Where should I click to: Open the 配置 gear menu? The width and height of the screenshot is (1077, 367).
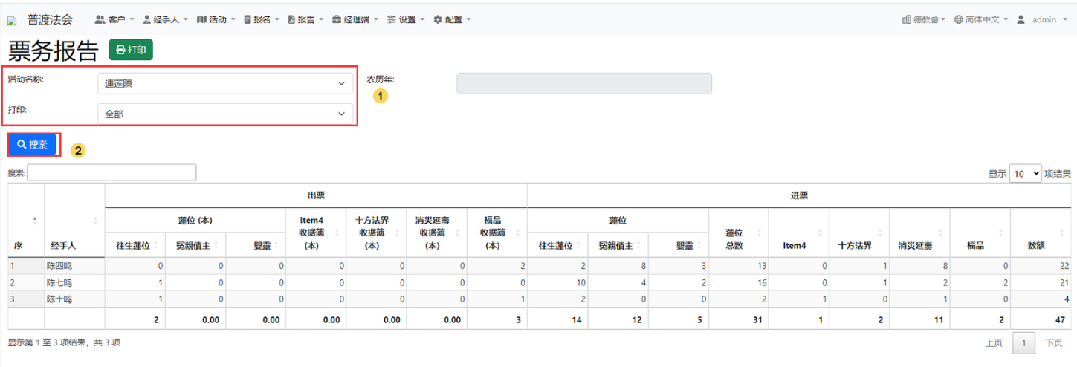click(452, 19)
